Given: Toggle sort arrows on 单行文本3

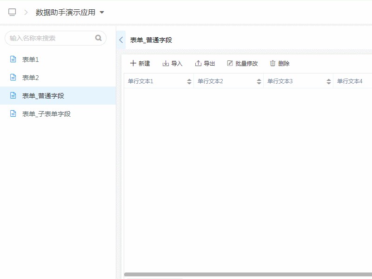Looking at the screenshot, I should [329, 81].
